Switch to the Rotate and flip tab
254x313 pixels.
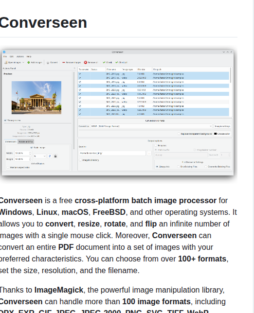pyautogui.click(x=26, y=141)
